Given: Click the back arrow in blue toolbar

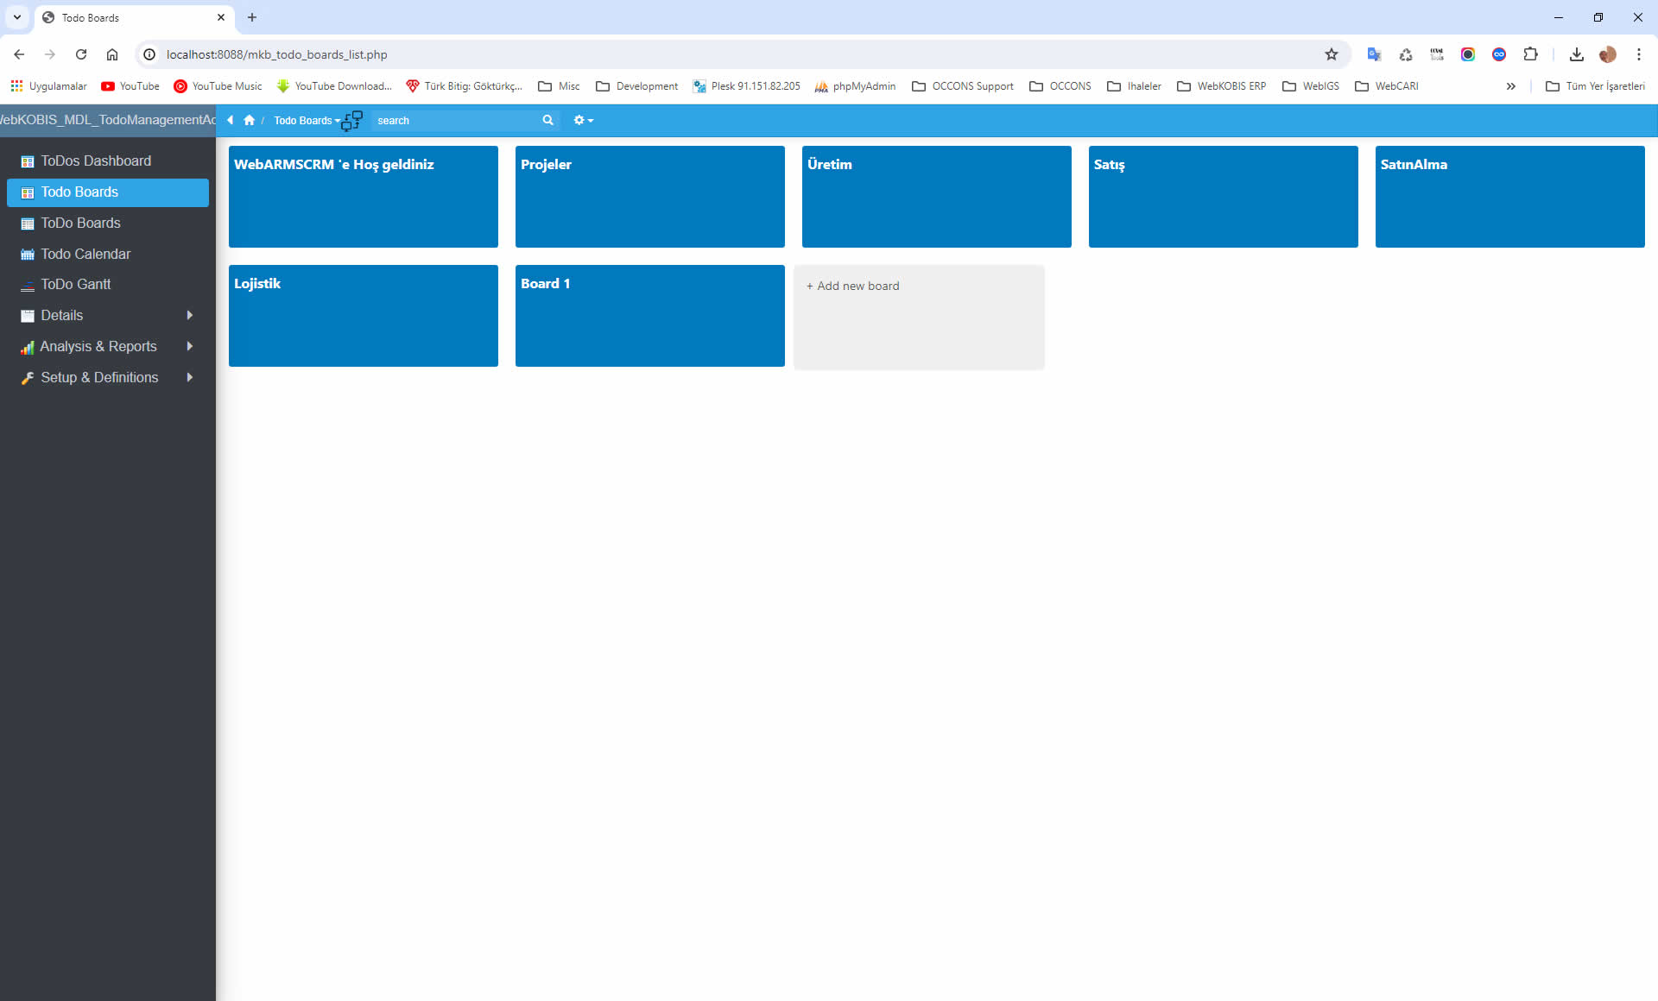Looking at the screenshot, I should 231,120.
